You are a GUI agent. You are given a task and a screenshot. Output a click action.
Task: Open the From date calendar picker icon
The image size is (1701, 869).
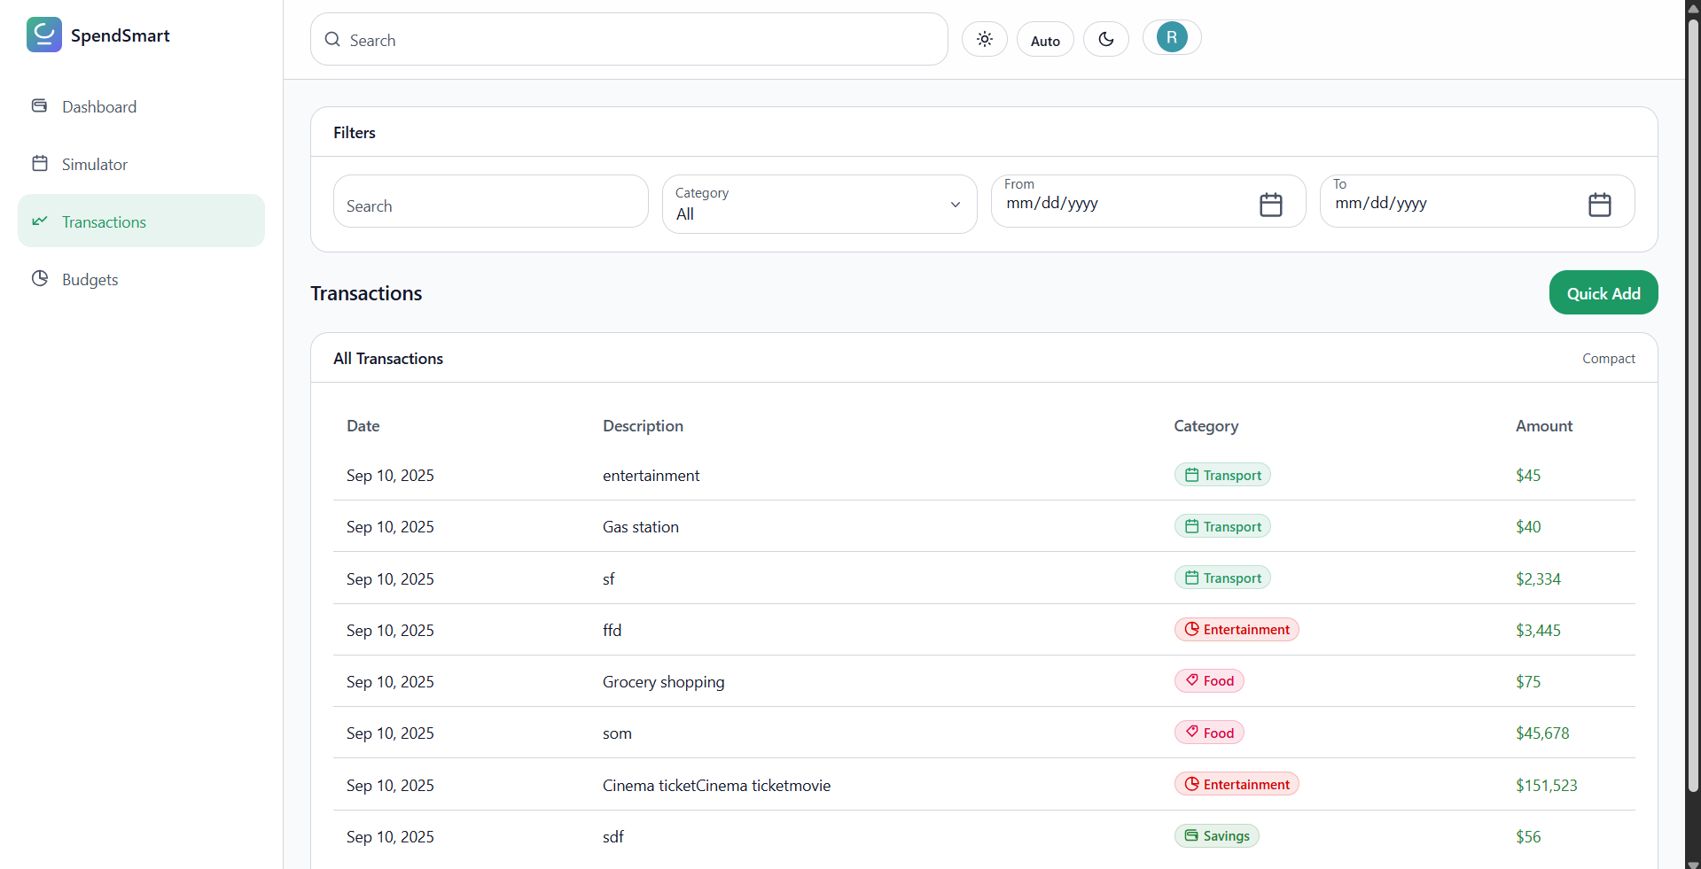(x=1271, y=205)
